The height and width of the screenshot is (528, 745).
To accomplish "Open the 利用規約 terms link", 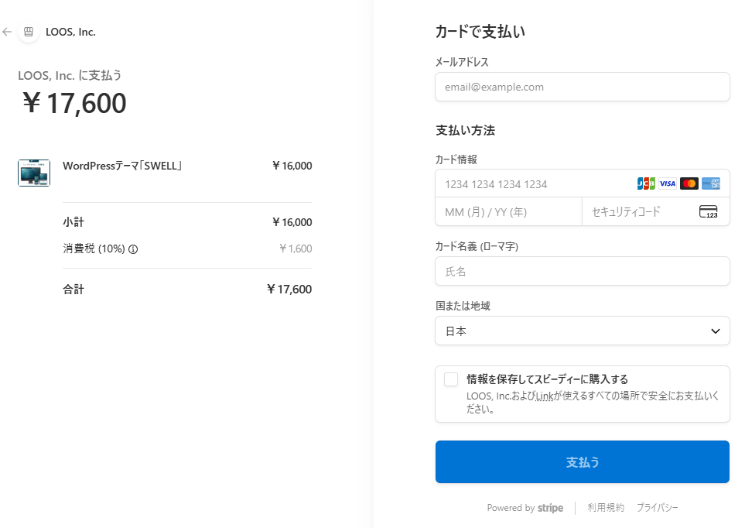I will pos(606,508).
